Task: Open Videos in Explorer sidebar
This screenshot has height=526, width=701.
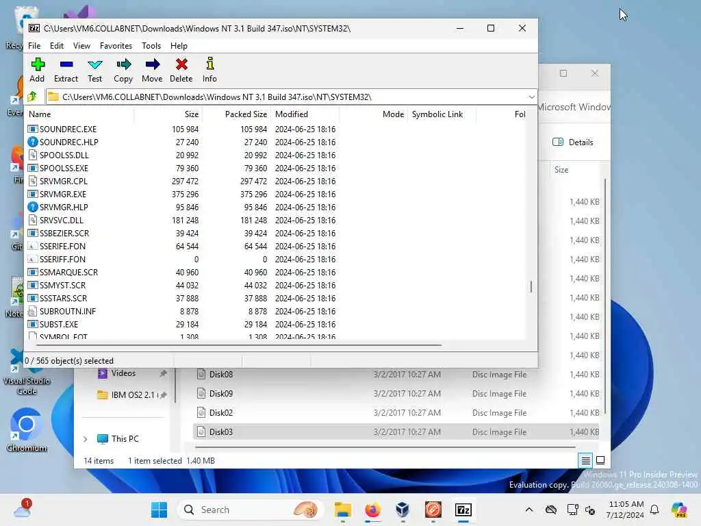Action: pos(123,373)
